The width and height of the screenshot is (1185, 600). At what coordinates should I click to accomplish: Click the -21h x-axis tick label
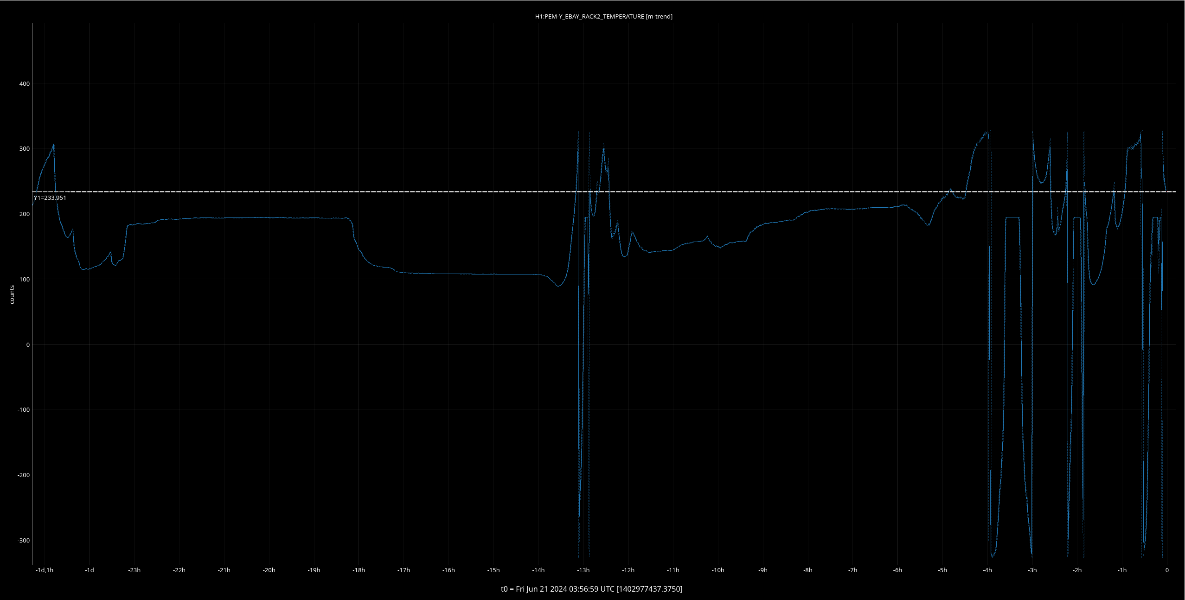(x=224, y=570)
